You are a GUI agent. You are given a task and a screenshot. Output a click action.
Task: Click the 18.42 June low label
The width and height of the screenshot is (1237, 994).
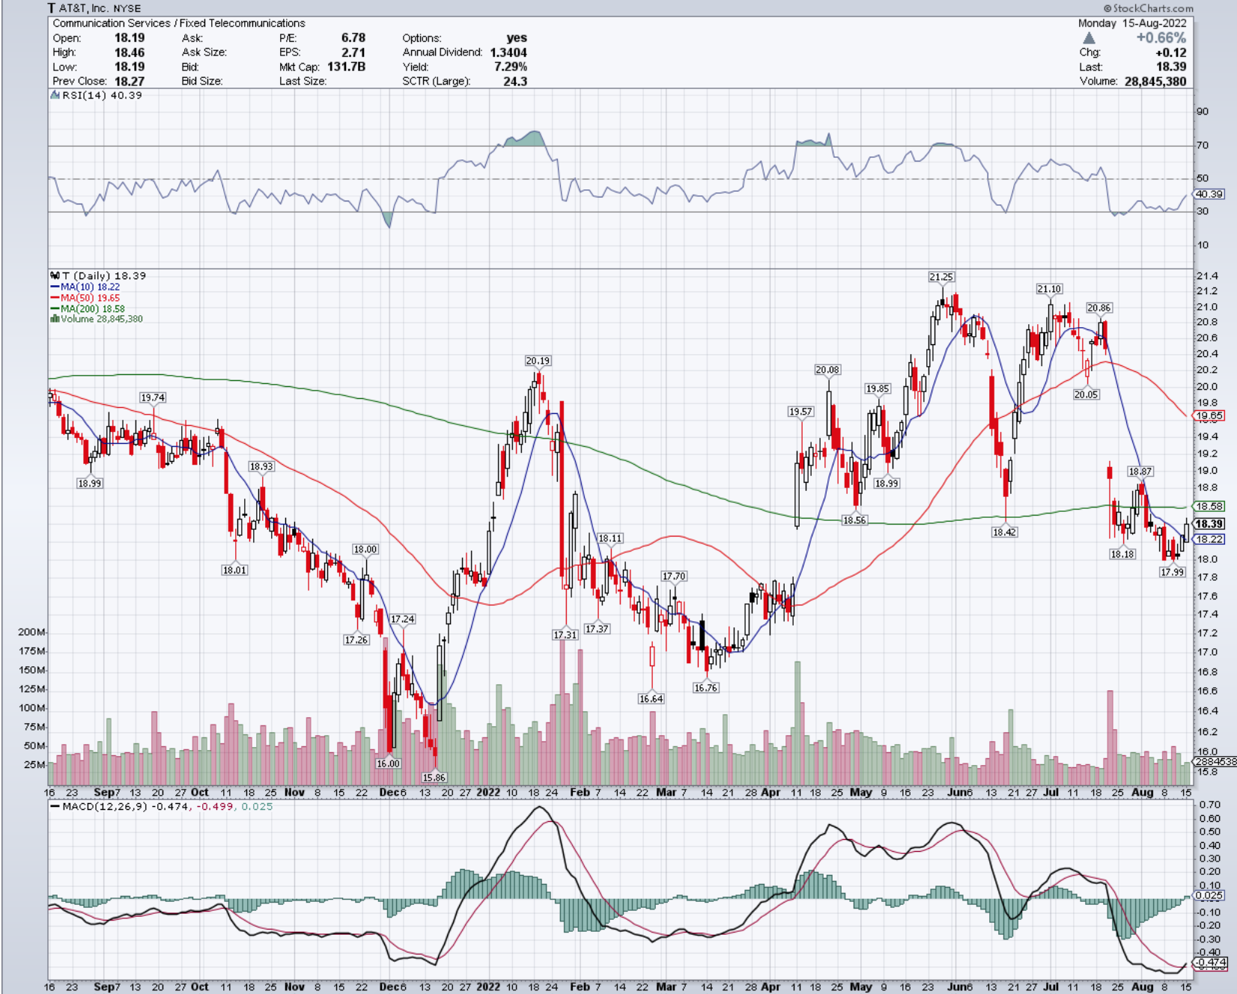pyautogui.click(x=1004, y=532)
